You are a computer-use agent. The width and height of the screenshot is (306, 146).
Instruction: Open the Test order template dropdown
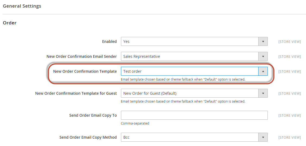pyautogui.click(x=194, y=71)
